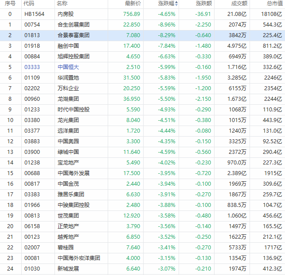285x275 pixels.
Task: Select 碧桂园 stock name
Action: (66, 247)
